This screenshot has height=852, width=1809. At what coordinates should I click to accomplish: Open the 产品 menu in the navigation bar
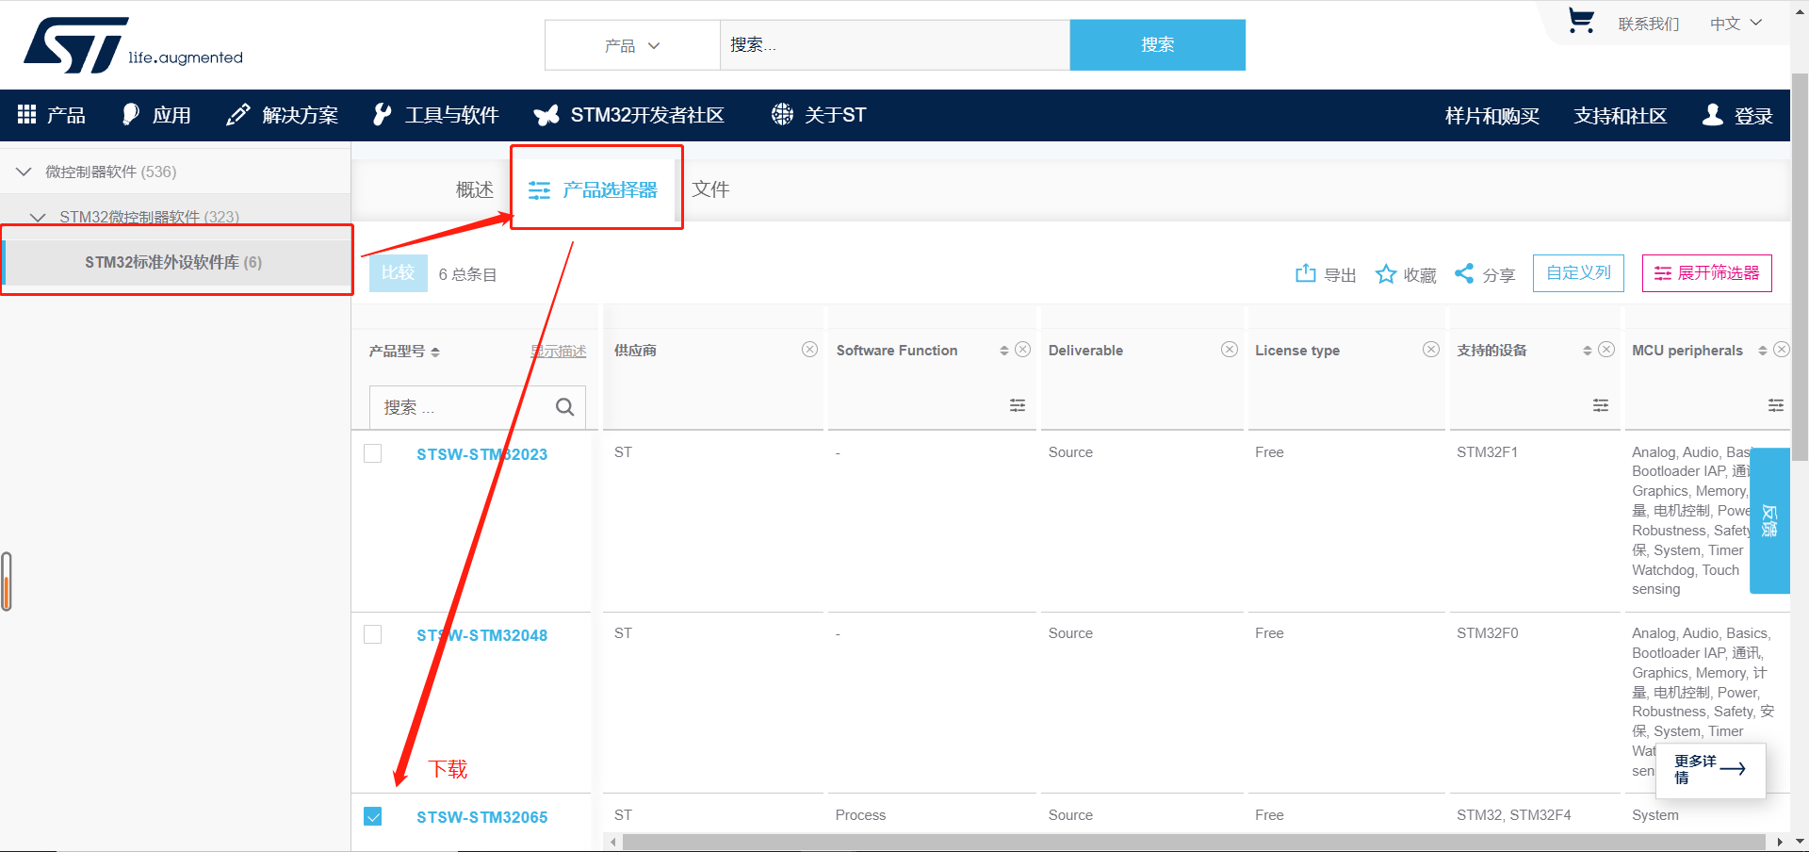coord(52,115)
